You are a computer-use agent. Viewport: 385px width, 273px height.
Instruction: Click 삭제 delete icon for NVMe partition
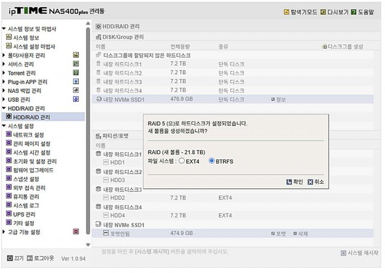tap(295, 233)
